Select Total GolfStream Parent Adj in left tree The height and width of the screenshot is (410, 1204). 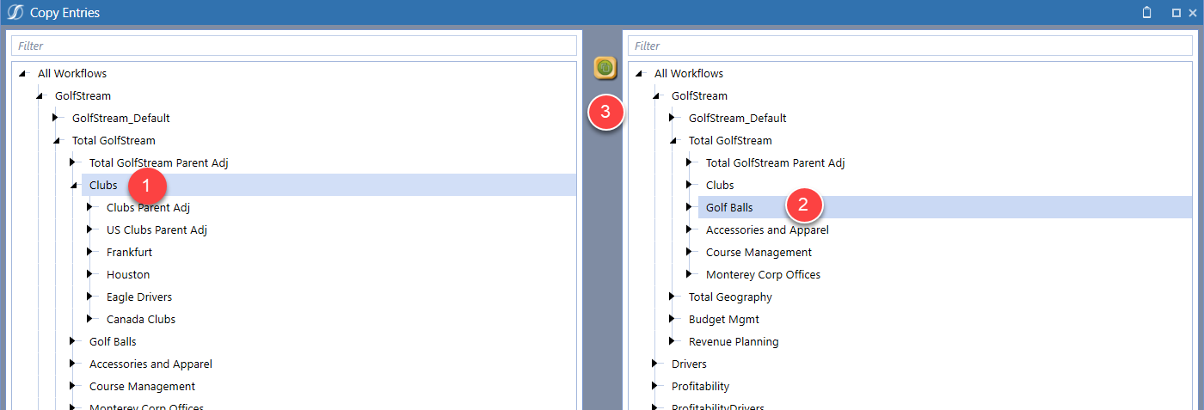[158, 162]
